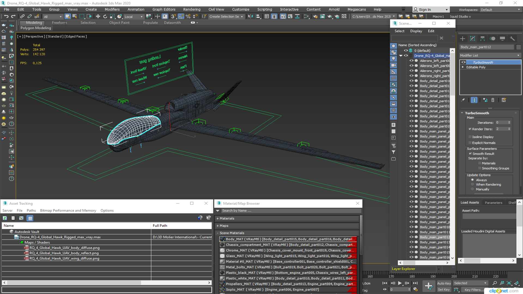
Task: Click the Redo arrow in the main toolbar
Action: click(x=13, y=16)
